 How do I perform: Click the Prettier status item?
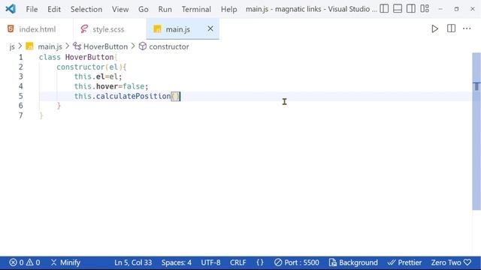404,262
